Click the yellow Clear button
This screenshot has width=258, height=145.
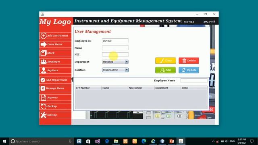[166, 61]
